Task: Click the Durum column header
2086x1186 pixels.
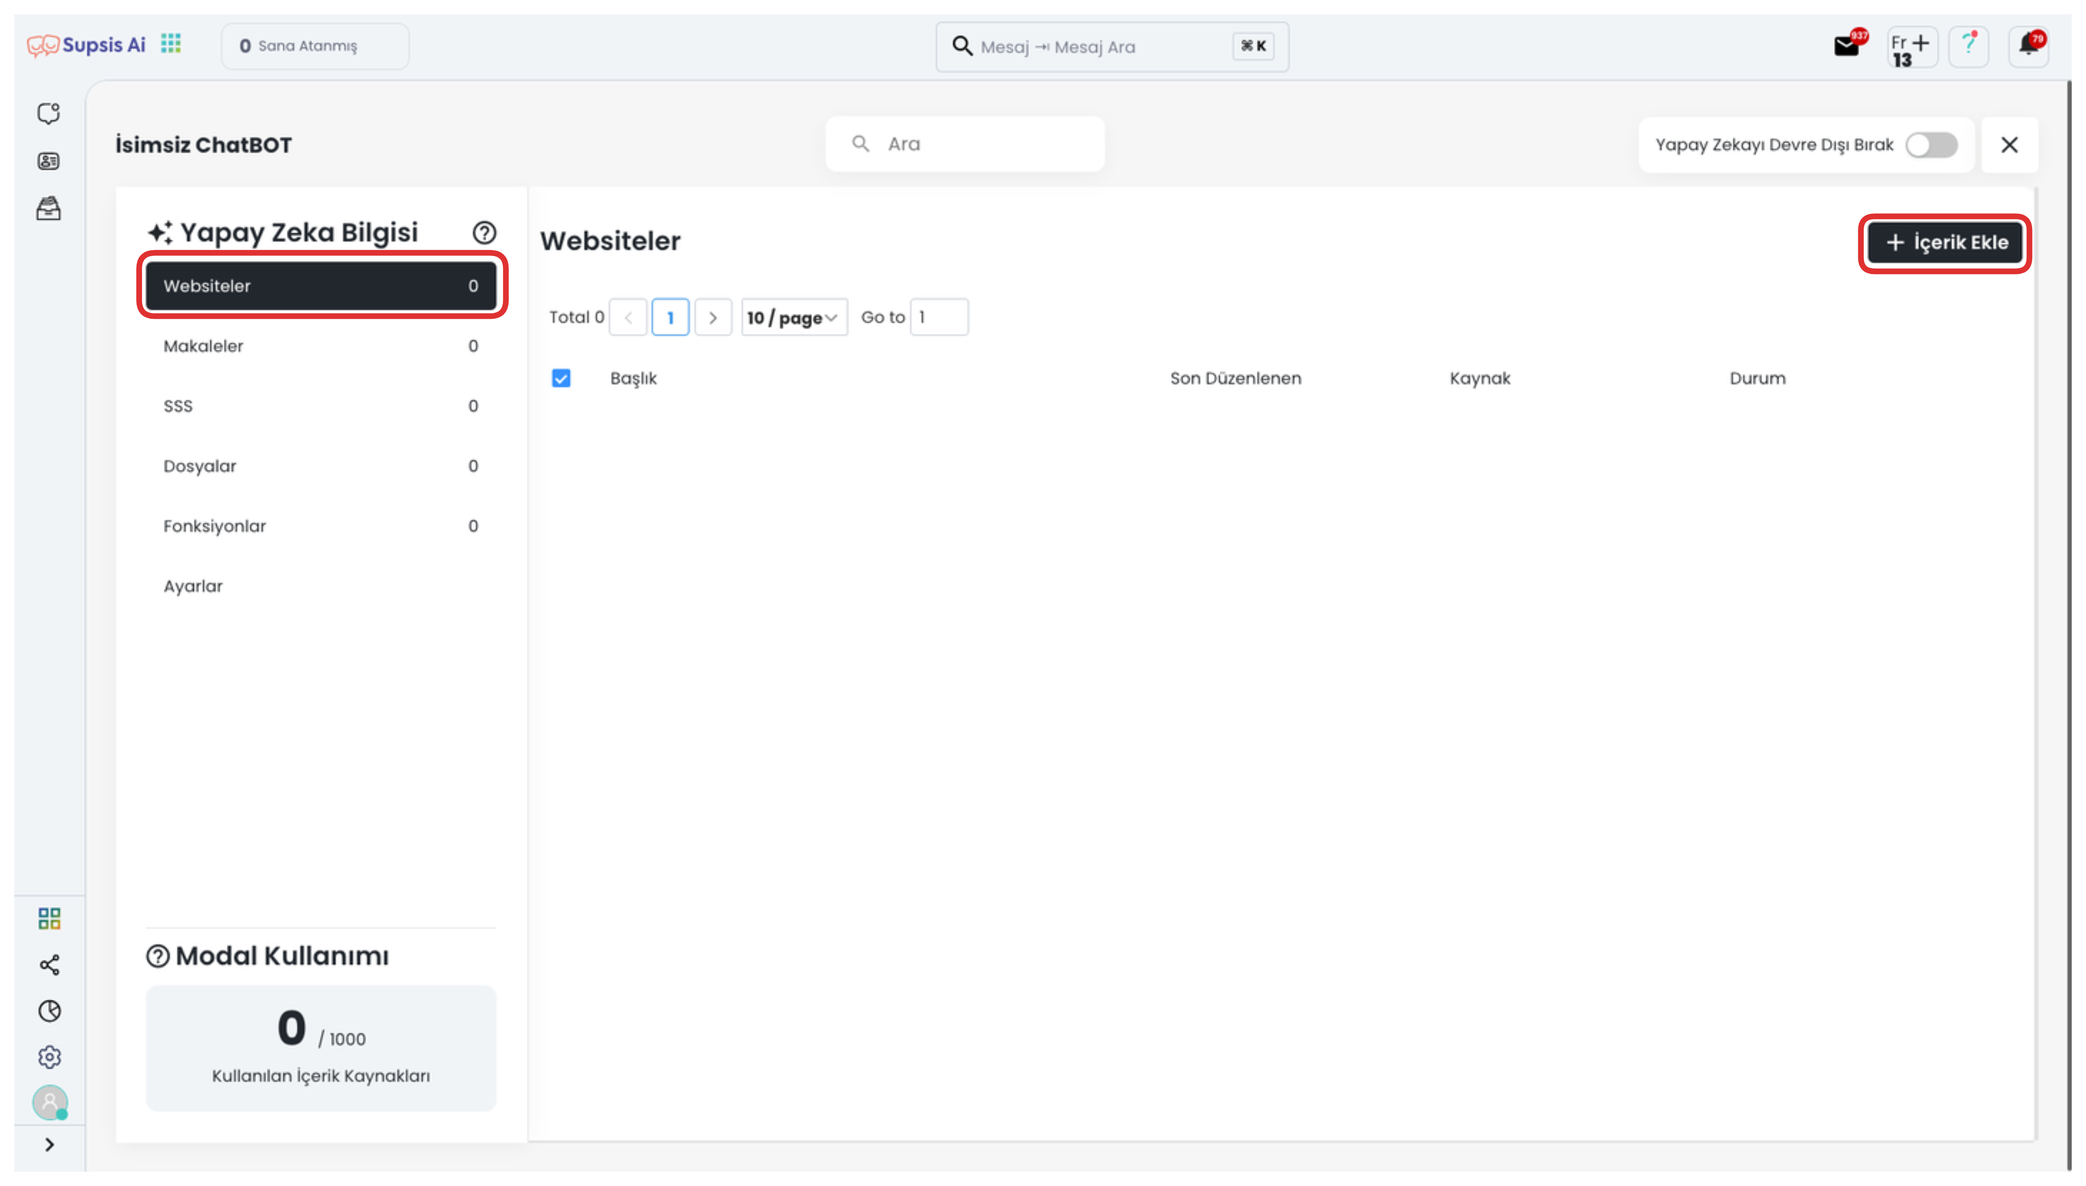Action: coord(1757,378)
